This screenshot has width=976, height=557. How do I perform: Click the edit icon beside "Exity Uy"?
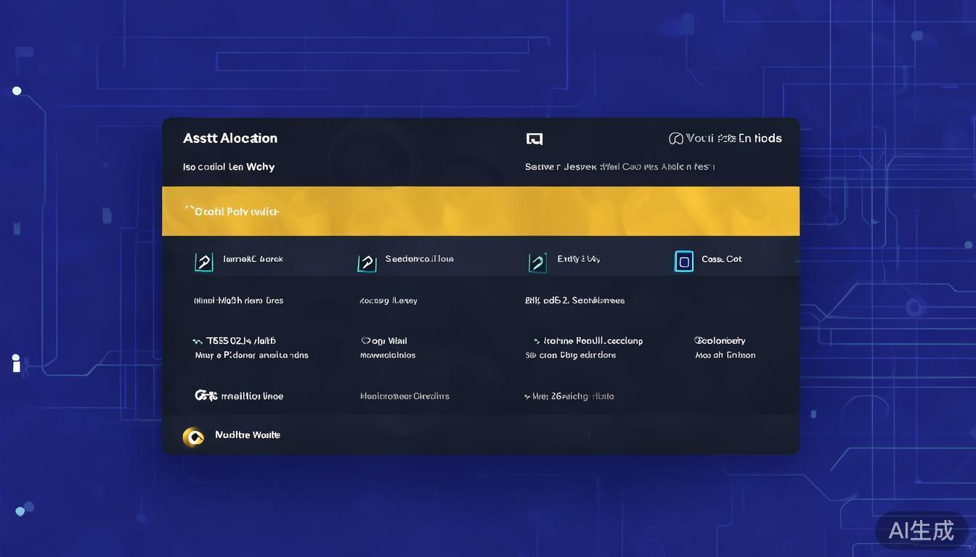coord(537,262)
